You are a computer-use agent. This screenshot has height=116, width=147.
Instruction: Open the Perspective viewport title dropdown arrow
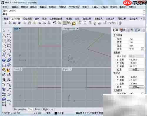tap(78, 29)
